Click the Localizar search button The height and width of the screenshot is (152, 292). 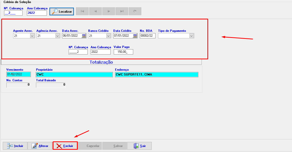pyautogui.click(x=62, y=11)
